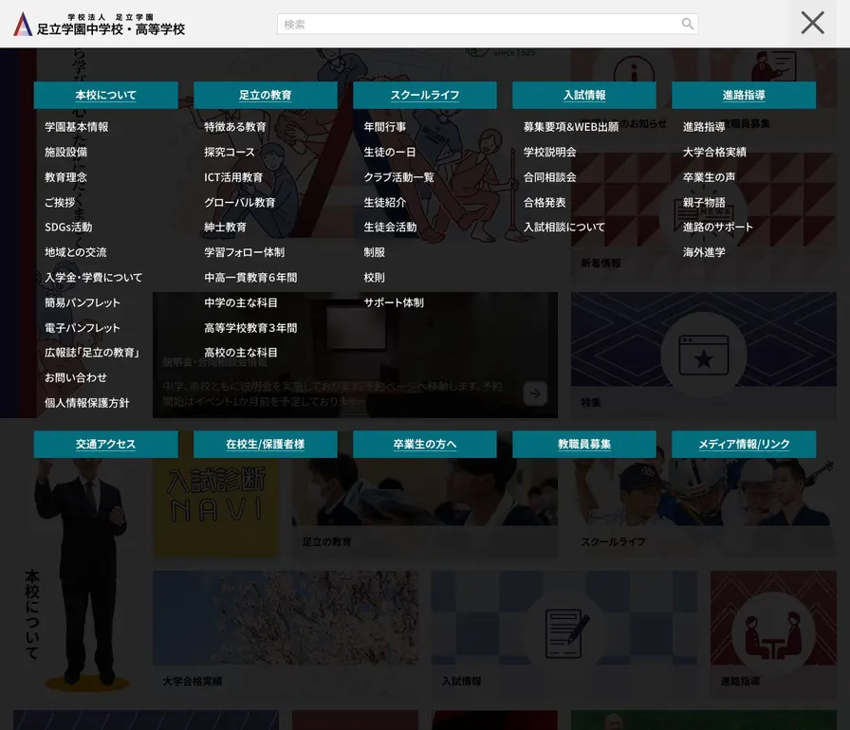Open the 合同相談会 link
Screen dimensions: 850x730
[549, 177]
